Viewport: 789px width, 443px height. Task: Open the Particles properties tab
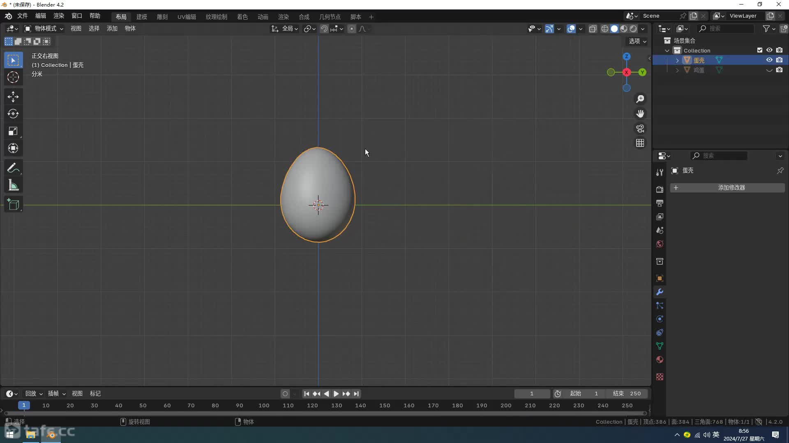click(660, 306)
